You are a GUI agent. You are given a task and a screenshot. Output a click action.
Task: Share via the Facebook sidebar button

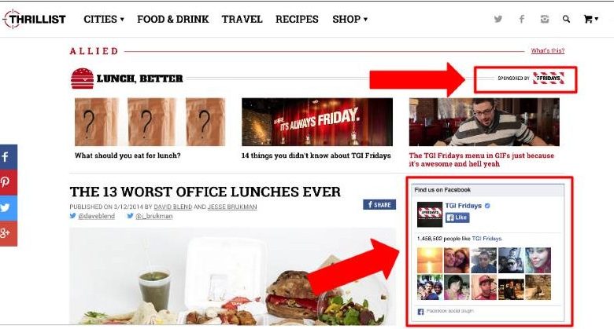pyautogui.click(x=8, y=157)
